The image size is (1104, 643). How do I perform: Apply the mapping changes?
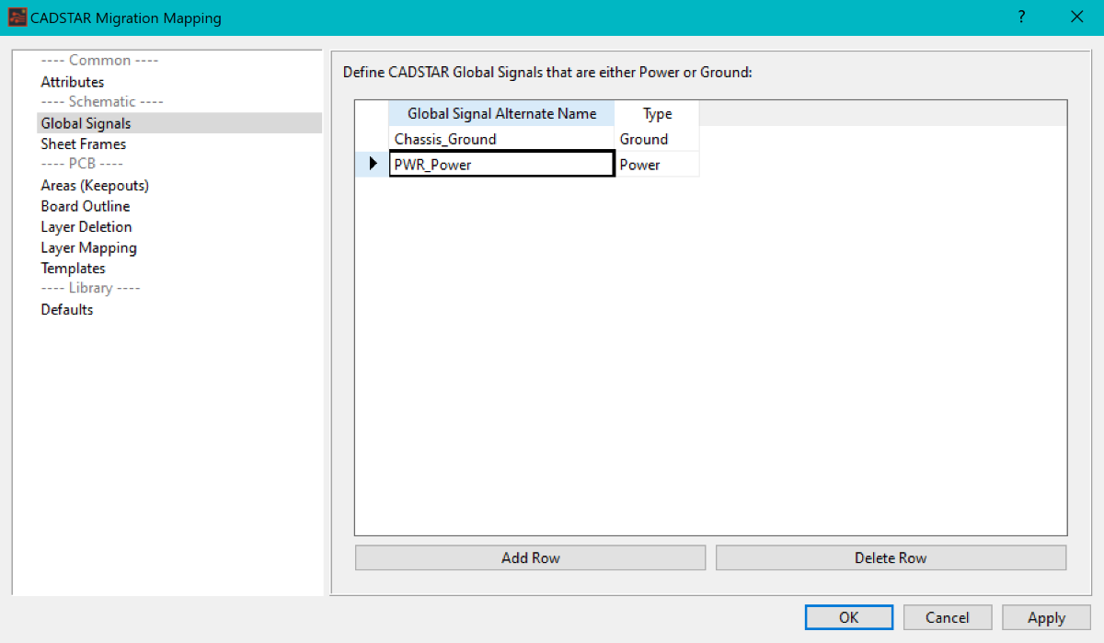1046,617
